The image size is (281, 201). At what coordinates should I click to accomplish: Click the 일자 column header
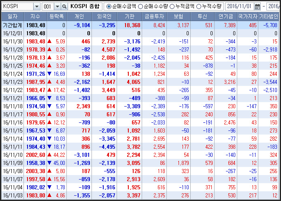tap(13, 17)
